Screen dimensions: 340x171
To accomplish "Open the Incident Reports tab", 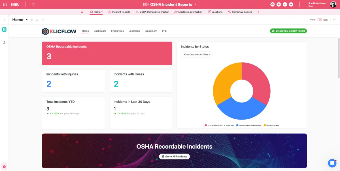I will (x=119, y=12).
